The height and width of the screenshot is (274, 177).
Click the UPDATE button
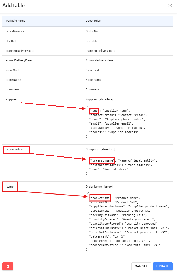coord(163,266)
